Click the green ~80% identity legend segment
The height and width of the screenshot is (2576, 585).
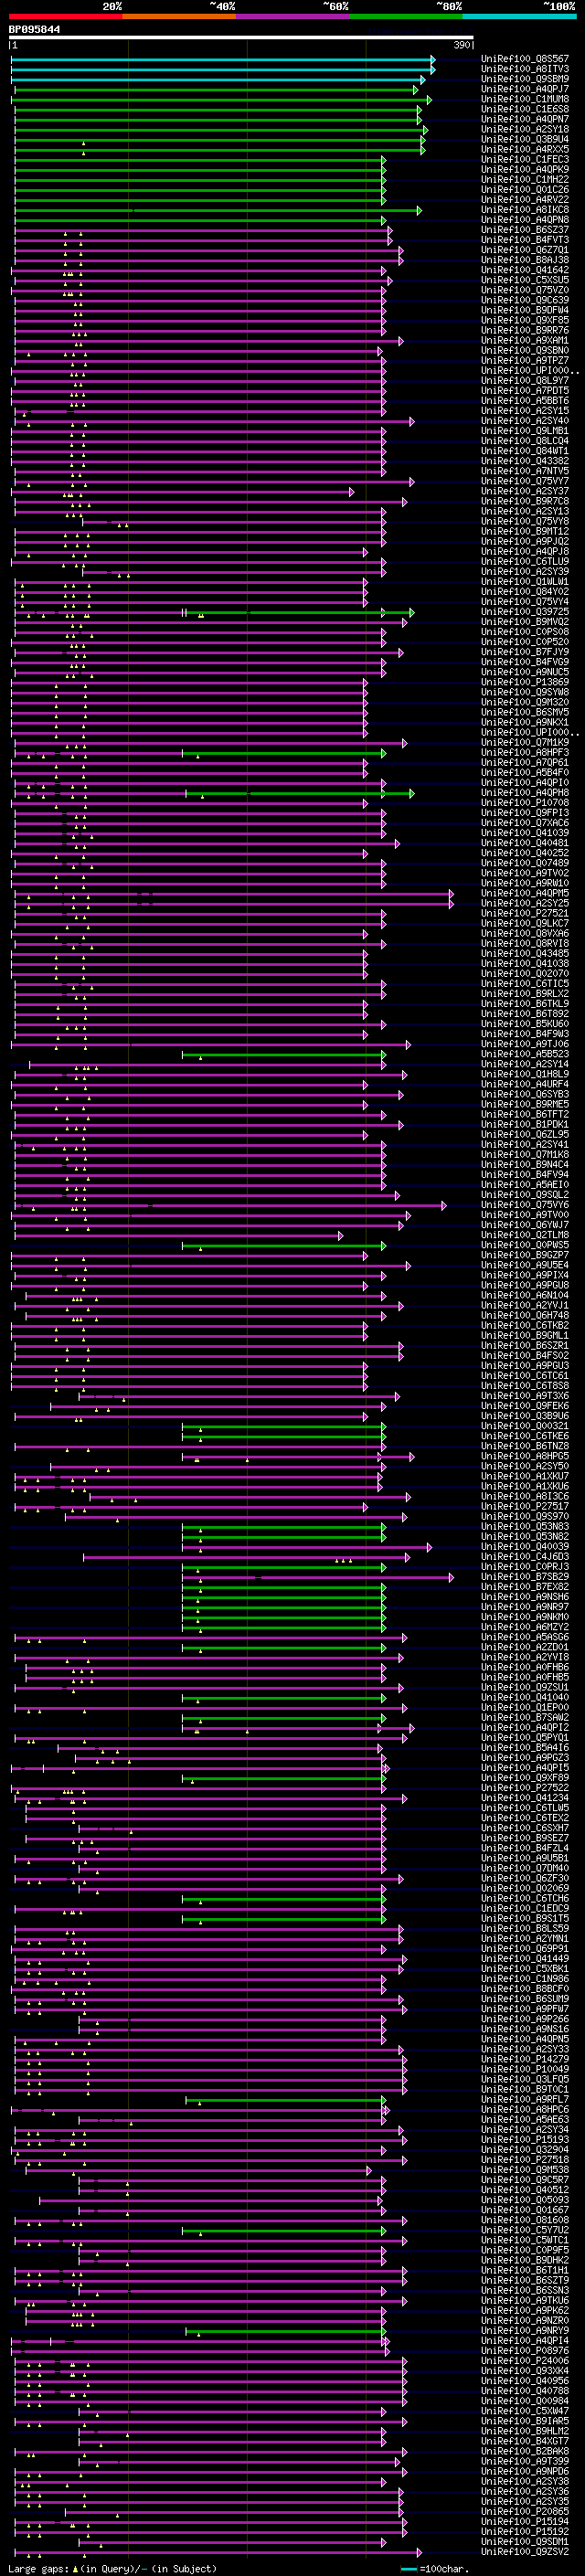point(406,17)
